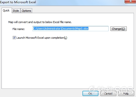Switch to the Style tab
Screen dimensions: 136x97
click(16, 11)
